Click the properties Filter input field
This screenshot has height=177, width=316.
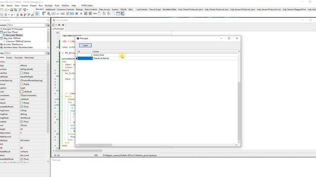(25, 53)
